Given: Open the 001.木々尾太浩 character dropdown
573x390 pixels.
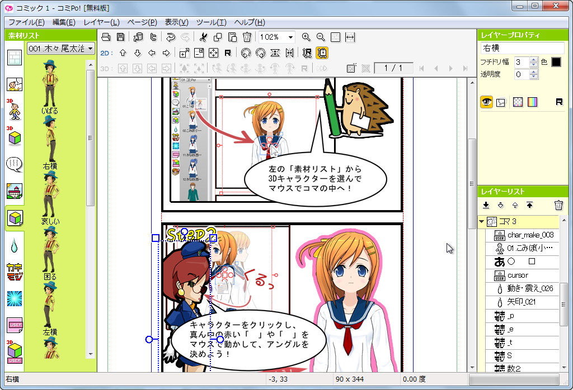Looking at the screenshot, I should coord(60,49).
